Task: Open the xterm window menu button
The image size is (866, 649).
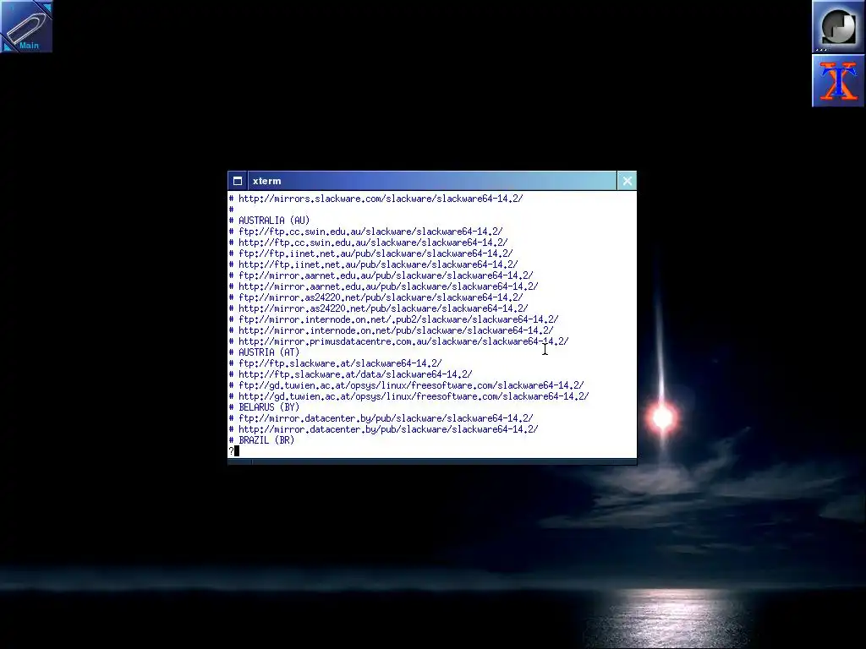Action: (238, 181)
